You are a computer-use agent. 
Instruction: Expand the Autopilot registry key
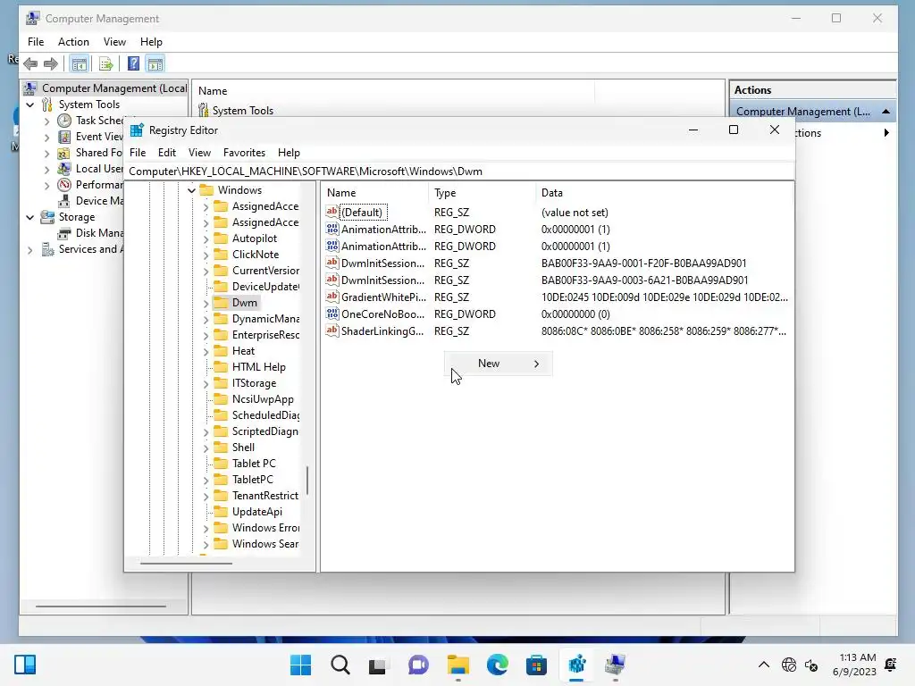tap(206, 238)
